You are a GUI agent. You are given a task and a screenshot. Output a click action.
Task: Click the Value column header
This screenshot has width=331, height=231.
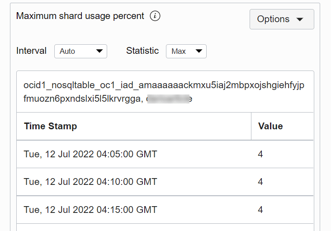270,126
